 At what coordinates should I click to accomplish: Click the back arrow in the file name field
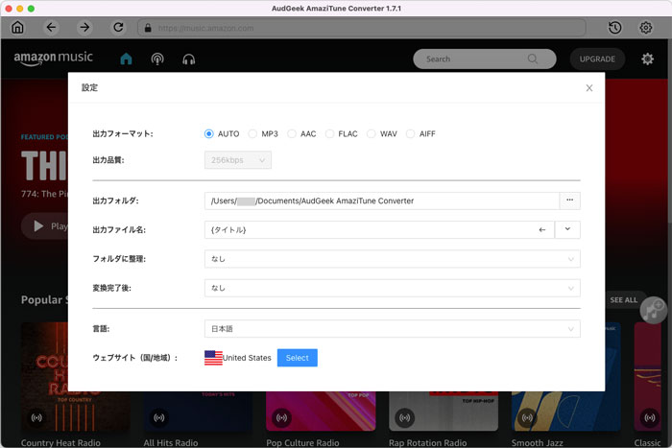(x=542, y=230)
